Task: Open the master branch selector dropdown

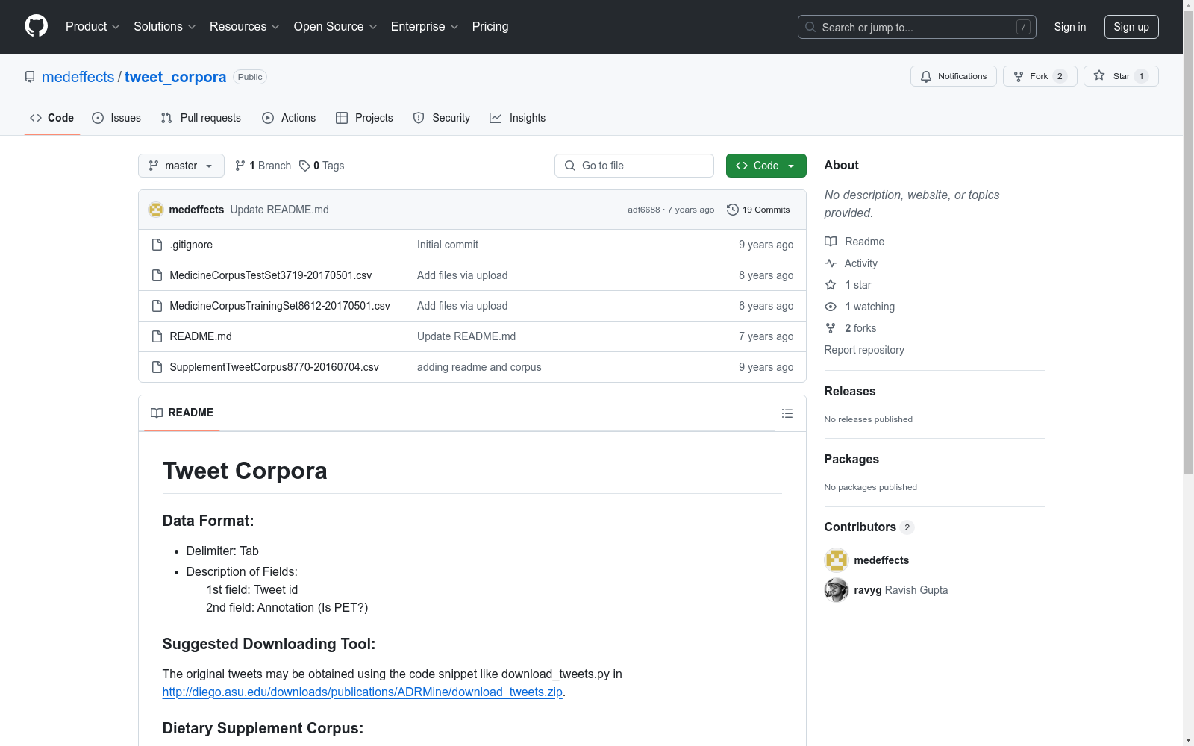Action: (181, 166)
